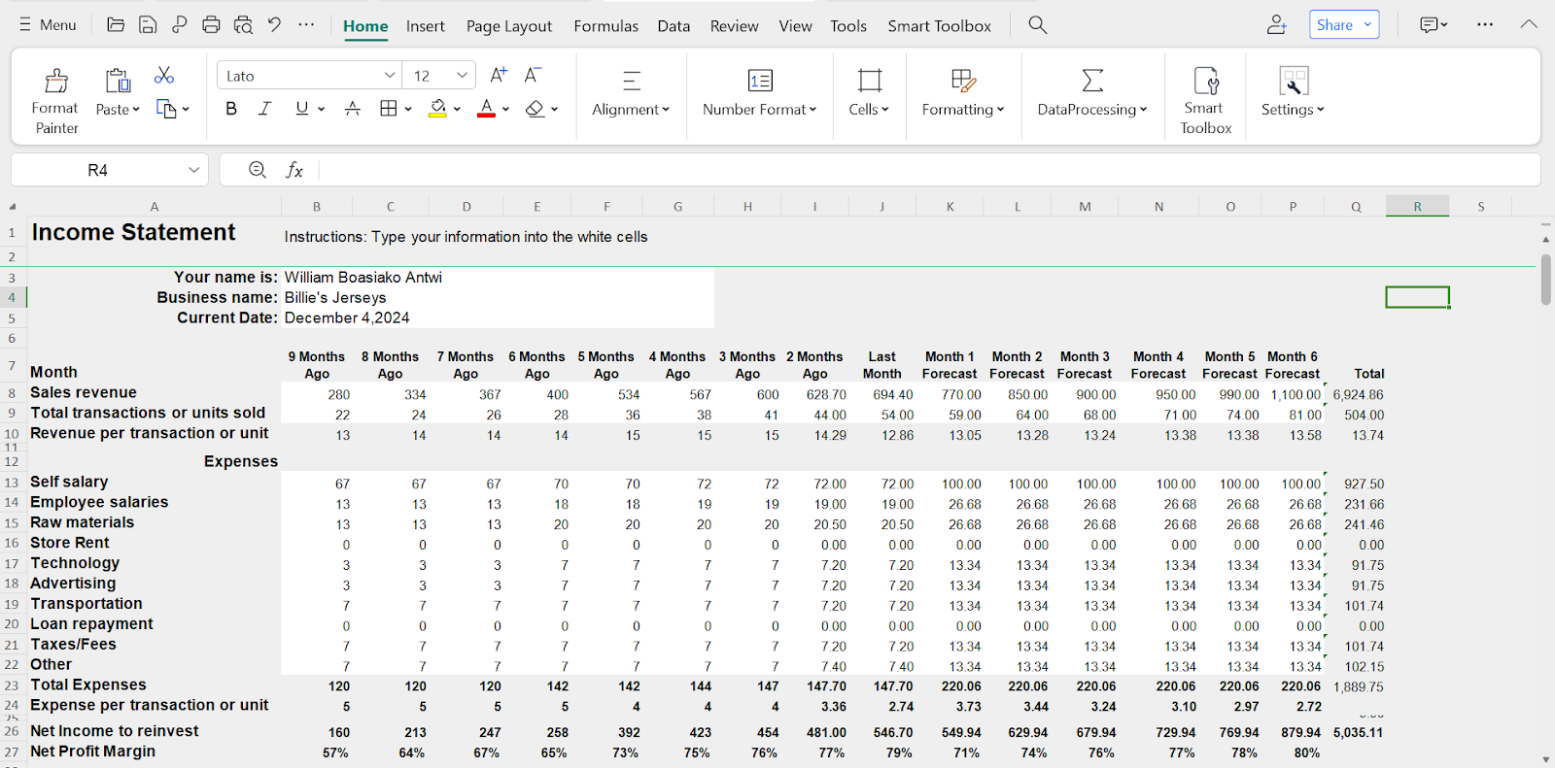
Task: Switch to the Data tab
Action: [674, 26]
